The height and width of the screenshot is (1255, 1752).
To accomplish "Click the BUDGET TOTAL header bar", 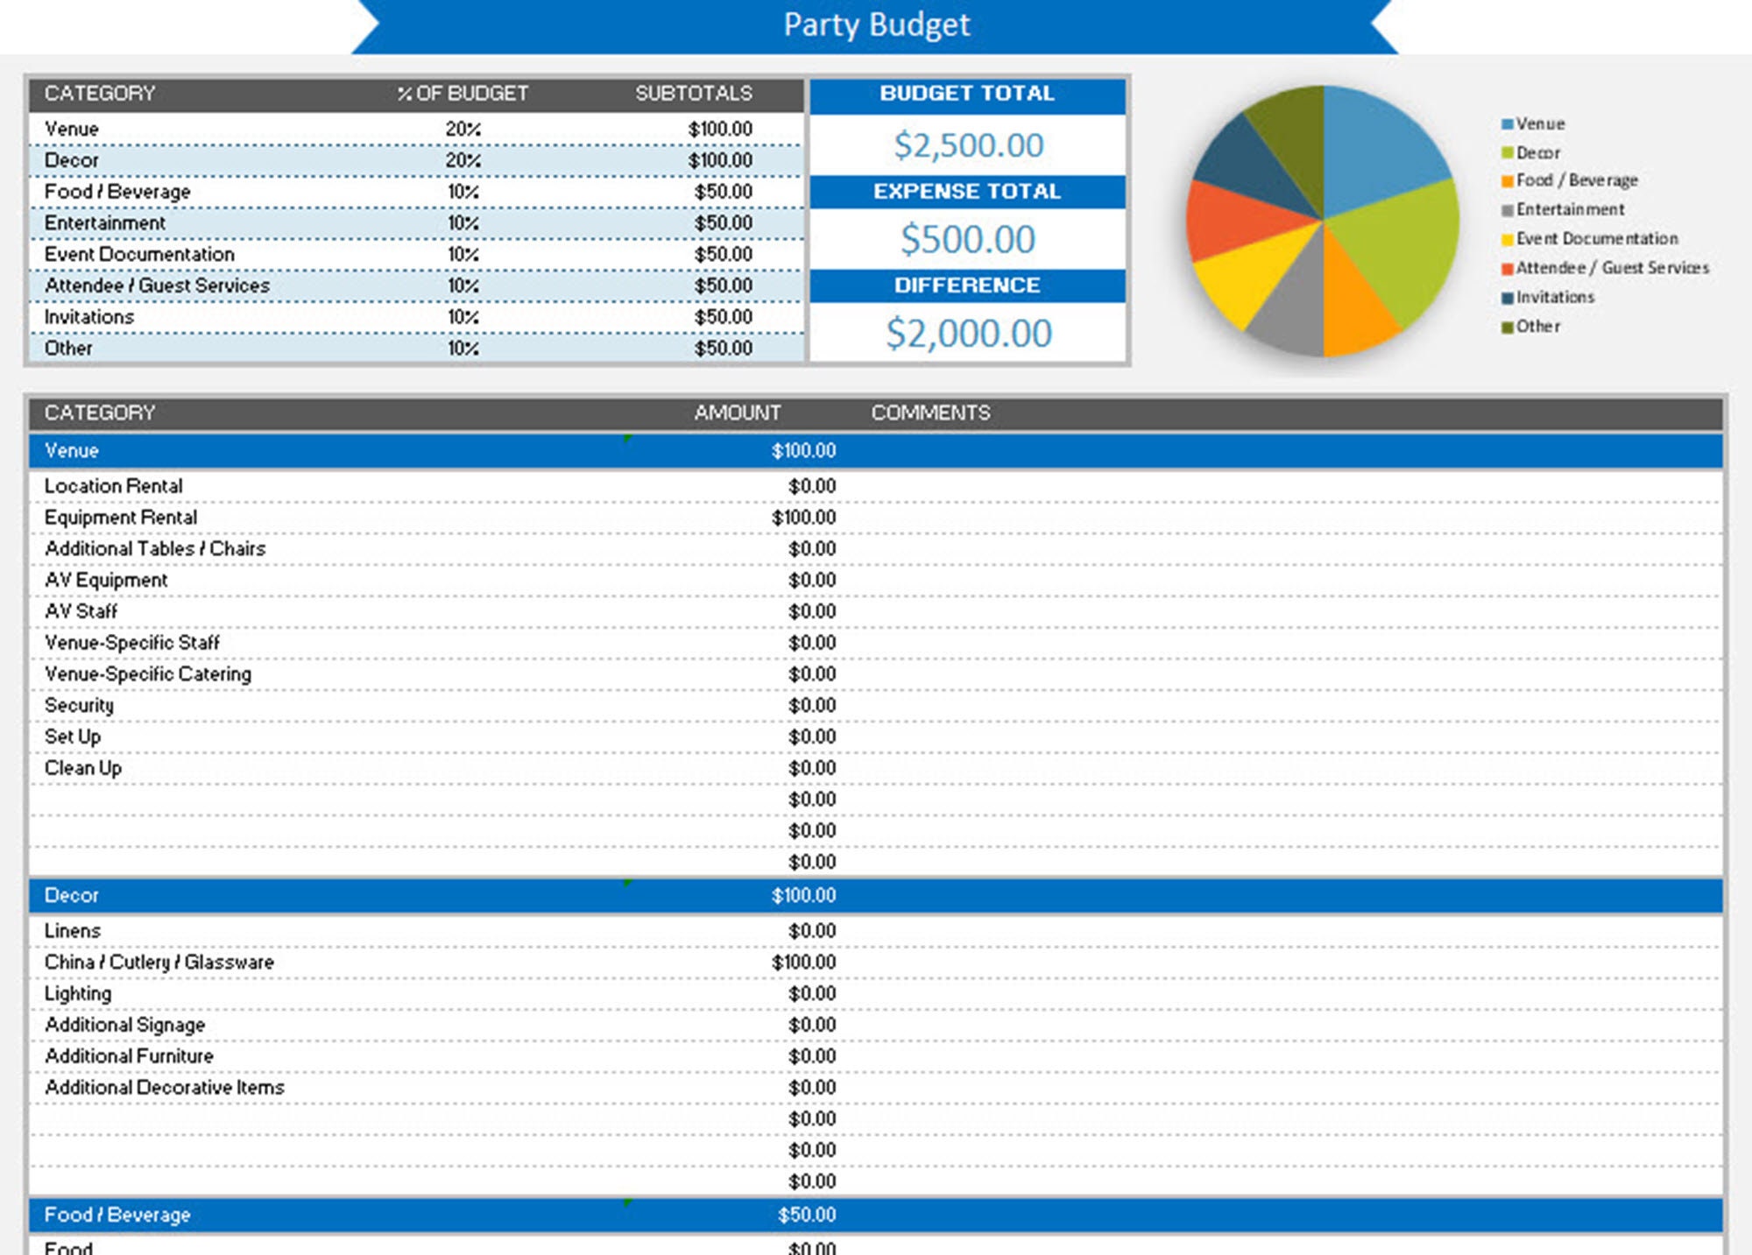I will [967, 95].
